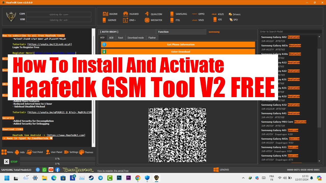326x183 pixels.
Task: Select the XIAOMI brand
Action: pyautogui.click(x=110, y=14)
